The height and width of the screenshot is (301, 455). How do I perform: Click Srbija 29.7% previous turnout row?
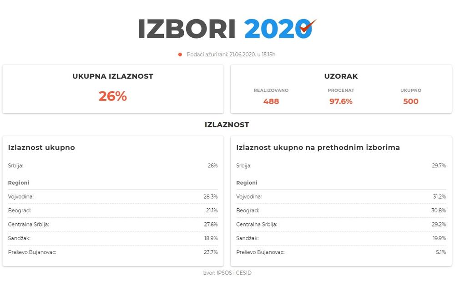(341, 166)
